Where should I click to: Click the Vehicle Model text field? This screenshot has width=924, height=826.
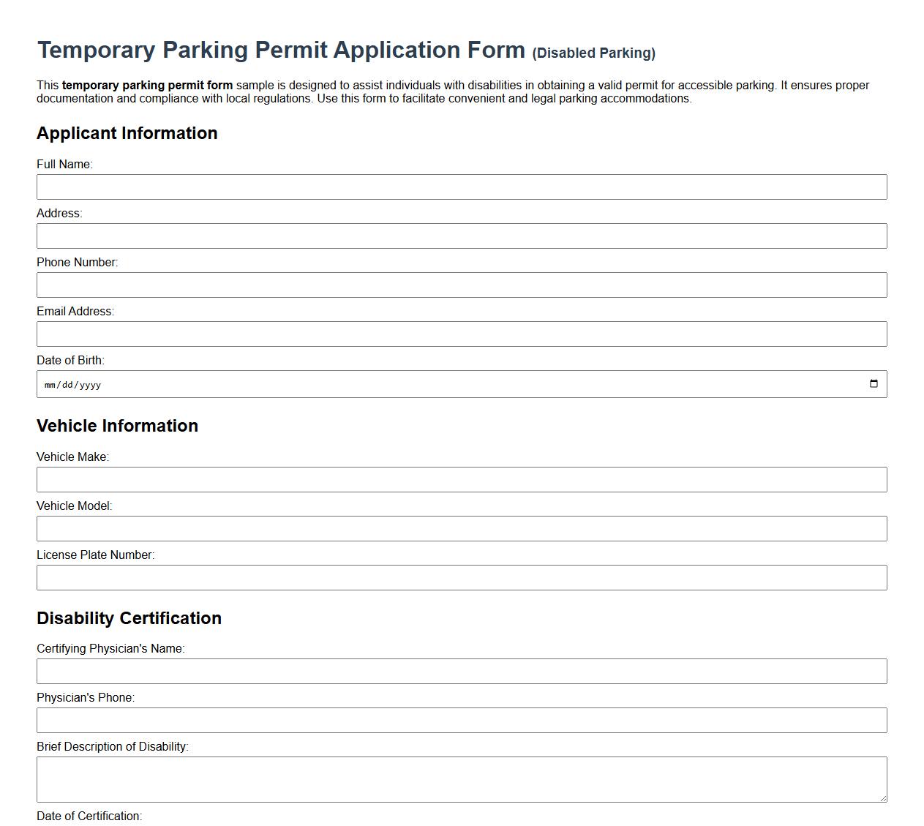point(461,528)
